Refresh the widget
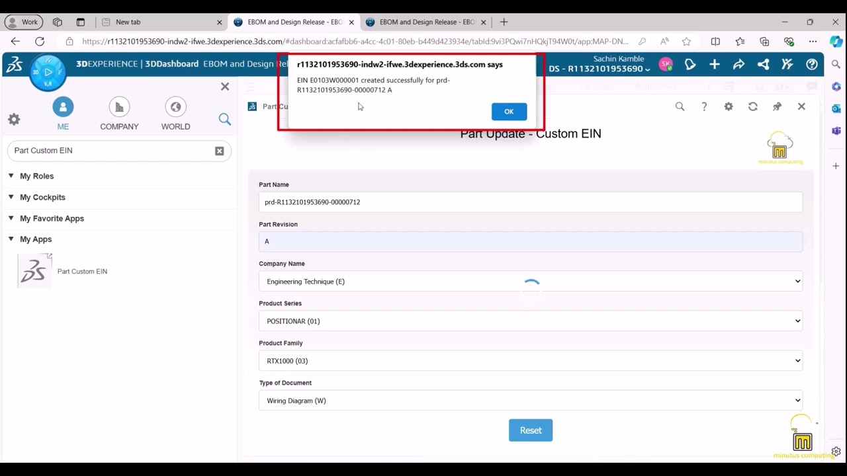This screenshot has width=847, height=476. click(x=753, y=106)
